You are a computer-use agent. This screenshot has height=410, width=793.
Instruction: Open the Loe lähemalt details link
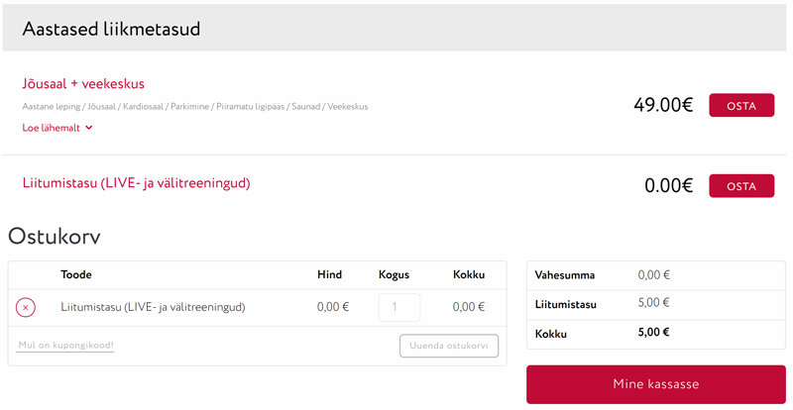52,128
